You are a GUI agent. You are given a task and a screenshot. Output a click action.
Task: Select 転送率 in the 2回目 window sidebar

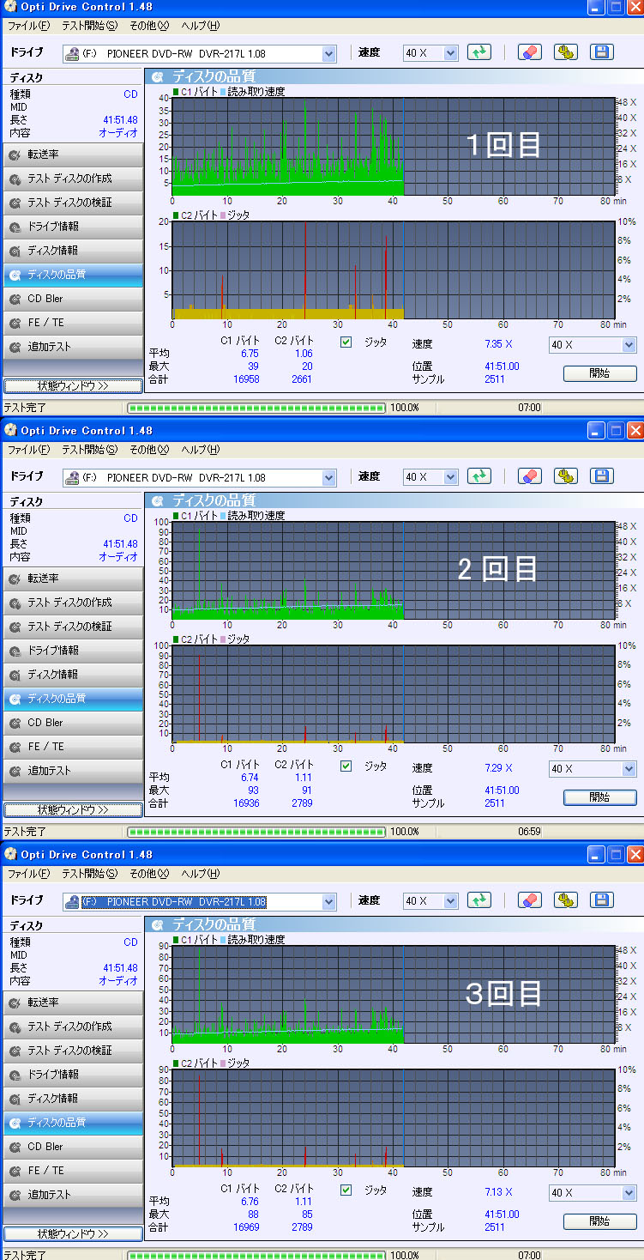[73, 579]
